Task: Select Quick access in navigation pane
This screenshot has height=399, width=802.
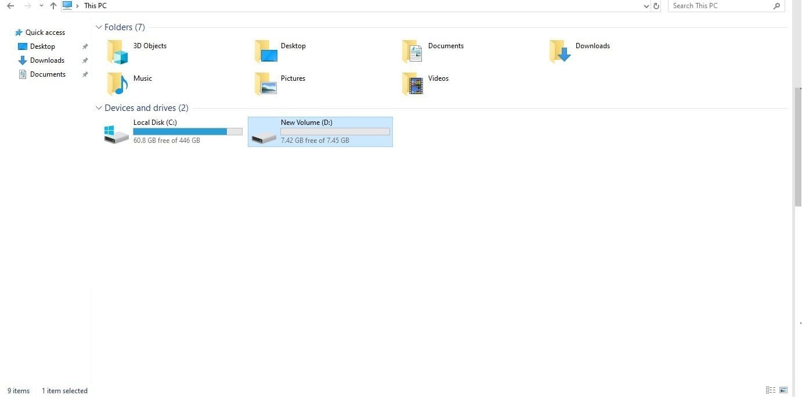Action: tap(45, 33)
